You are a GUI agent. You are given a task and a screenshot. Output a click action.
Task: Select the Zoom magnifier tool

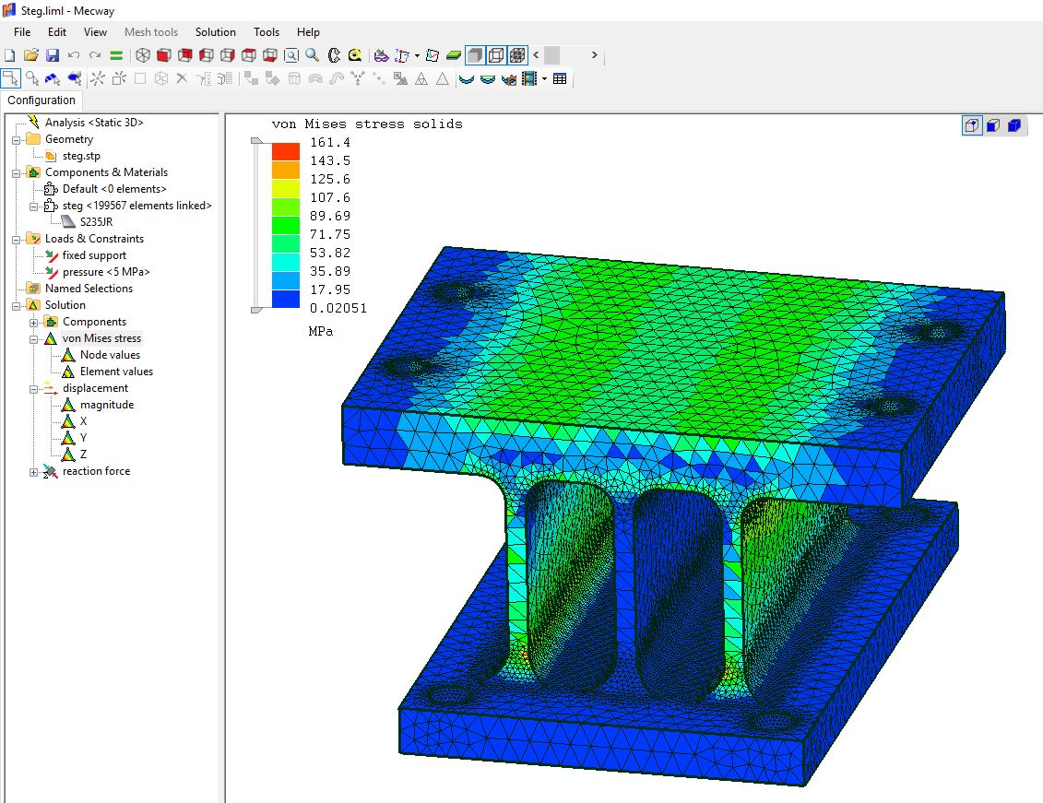313,55
